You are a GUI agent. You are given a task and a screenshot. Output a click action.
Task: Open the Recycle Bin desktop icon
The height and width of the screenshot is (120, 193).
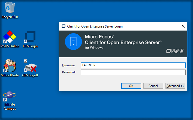pos(10,8)
